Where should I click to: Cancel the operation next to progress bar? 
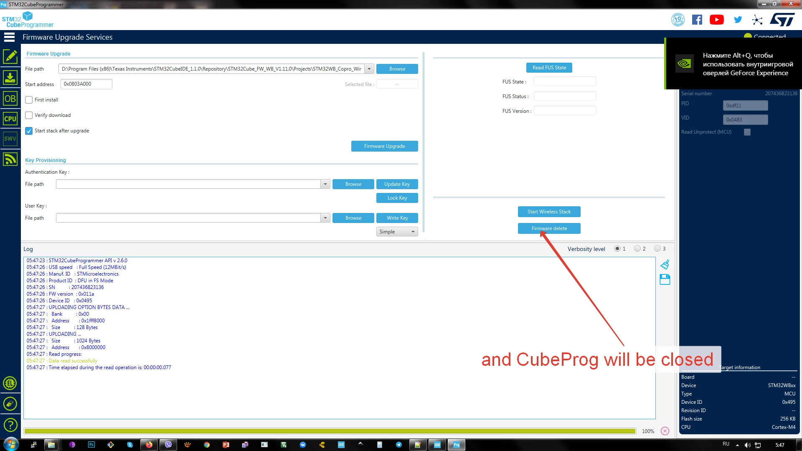(x=665, y=431)
